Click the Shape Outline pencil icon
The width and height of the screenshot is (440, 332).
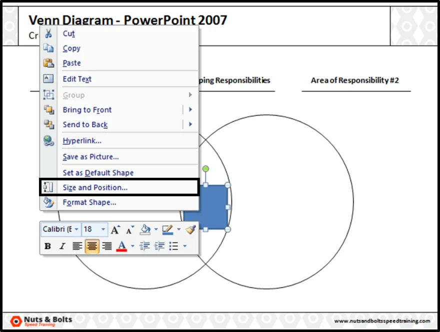(x=167, y=230)
